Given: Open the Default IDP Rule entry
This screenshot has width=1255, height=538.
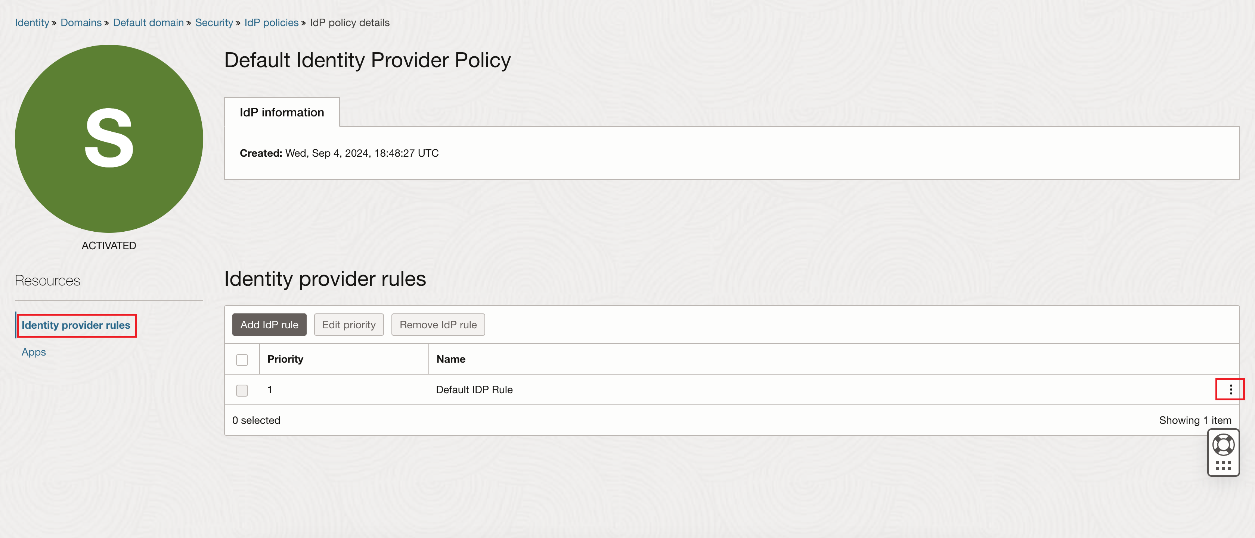Looking at the screenshot, I should 474,389.
